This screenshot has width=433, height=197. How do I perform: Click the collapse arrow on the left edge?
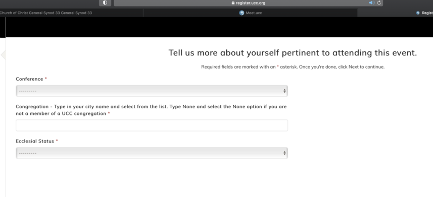click(x=3, y=55)
